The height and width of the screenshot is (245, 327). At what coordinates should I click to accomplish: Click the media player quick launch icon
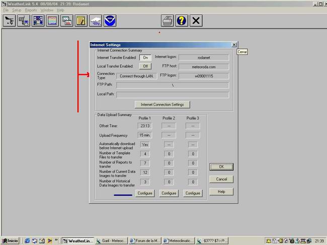coord(49,241)
